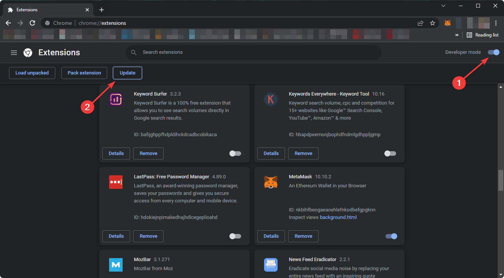The height and width of the screenshot is (278, 504).
Task: Open Details for Keyword Surfer
Action: click(x=116, y=153)
